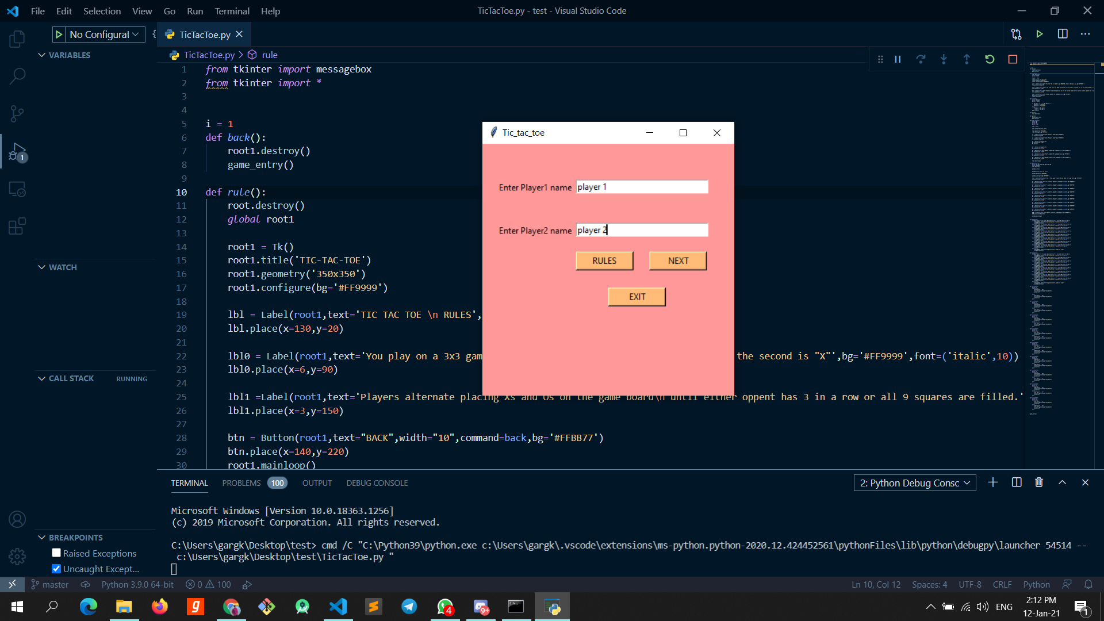The height and width of the screenshot is (621, 1104).
Task: Collapse the WATCH section
Action: [x=42, y=267]
